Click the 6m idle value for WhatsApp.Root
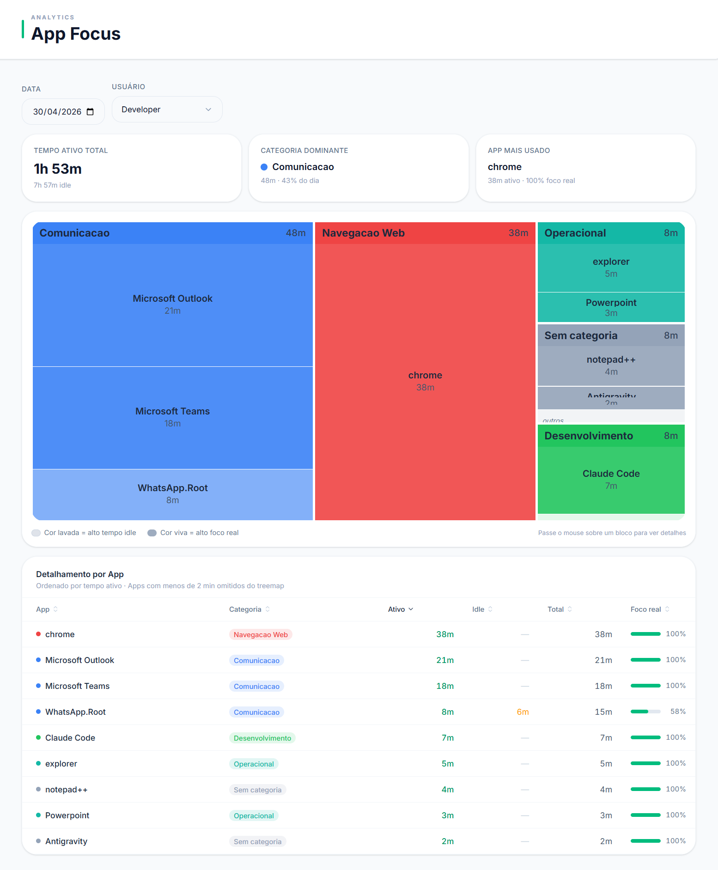718x870 pixels. [x=523, y=712]
